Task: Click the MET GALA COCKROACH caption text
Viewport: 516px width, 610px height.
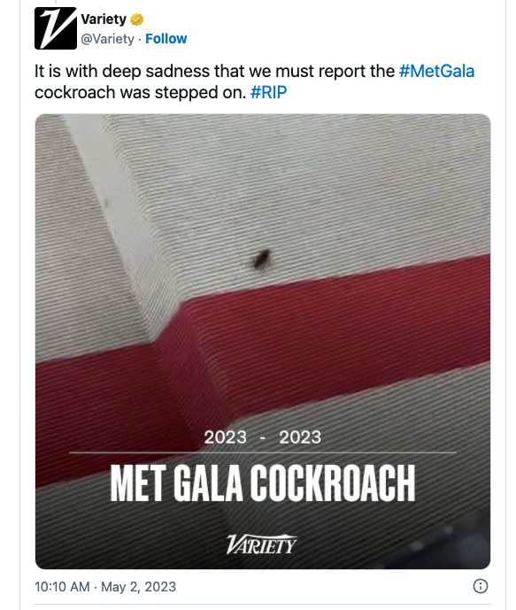Action: click(263, 483)
